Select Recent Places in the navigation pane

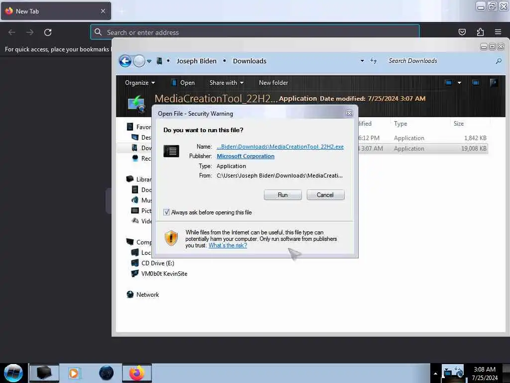point(141,158)
